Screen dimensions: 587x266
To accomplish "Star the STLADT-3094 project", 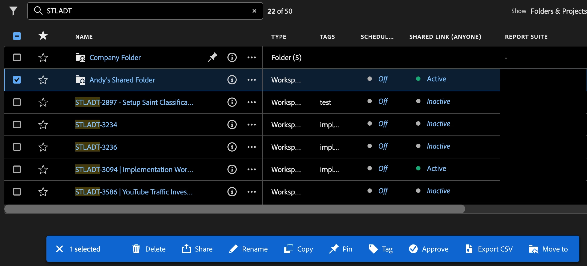I will click(x=43, y=169).
